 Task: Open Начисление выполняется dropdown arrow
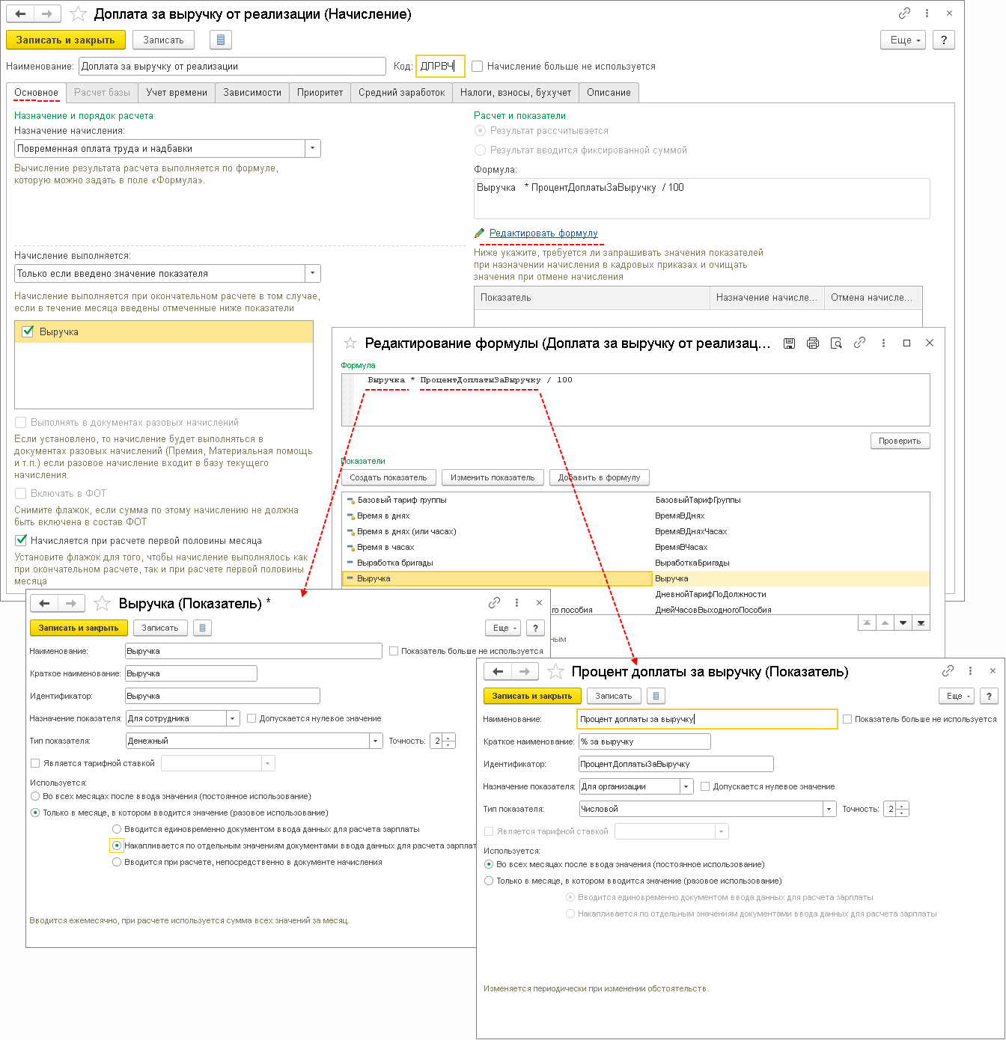(313, 273)
